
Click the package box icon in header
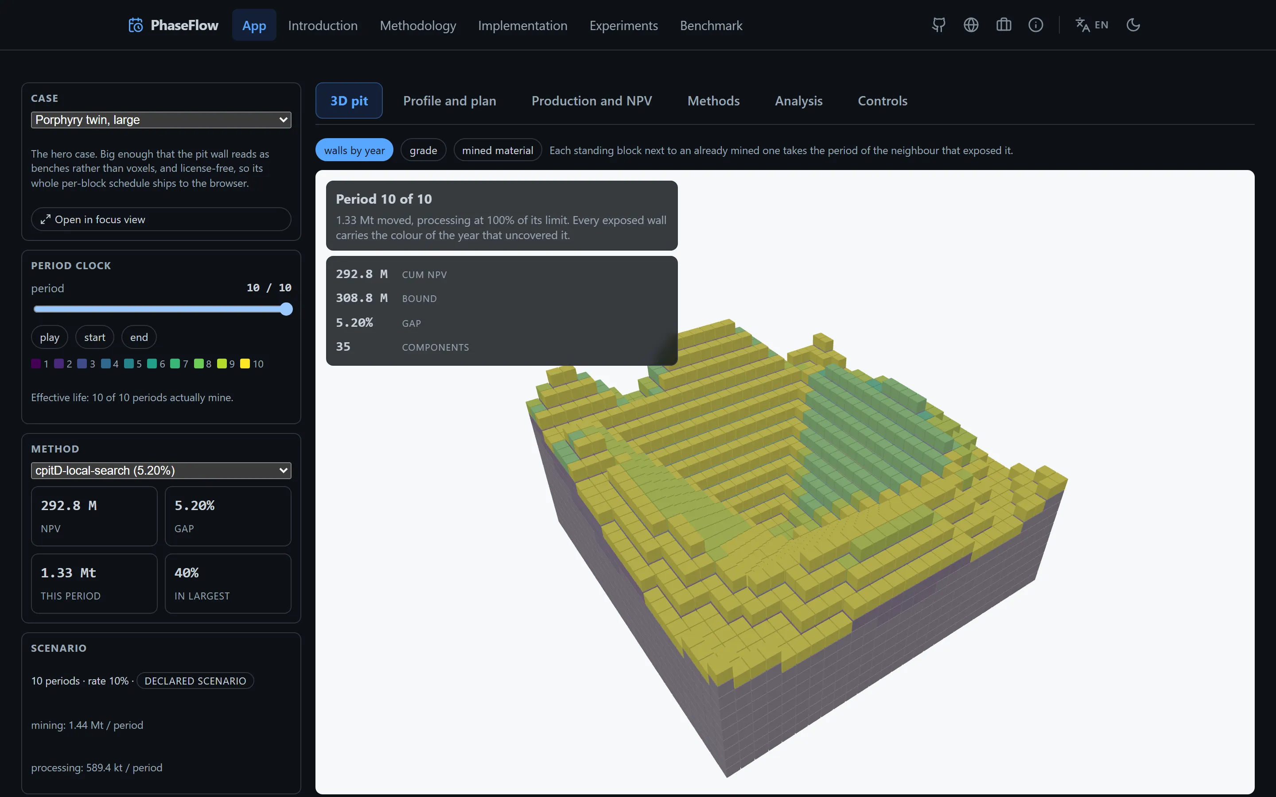click(x=1004, y=25)
